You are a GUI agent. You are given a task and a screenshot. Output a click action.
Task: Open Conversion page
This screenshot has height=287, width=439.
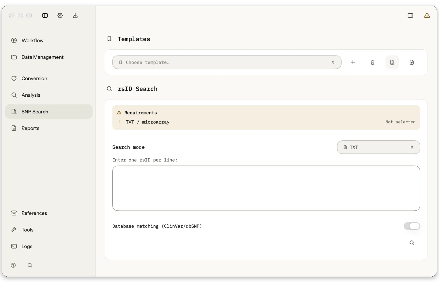(x=49, y=78)
